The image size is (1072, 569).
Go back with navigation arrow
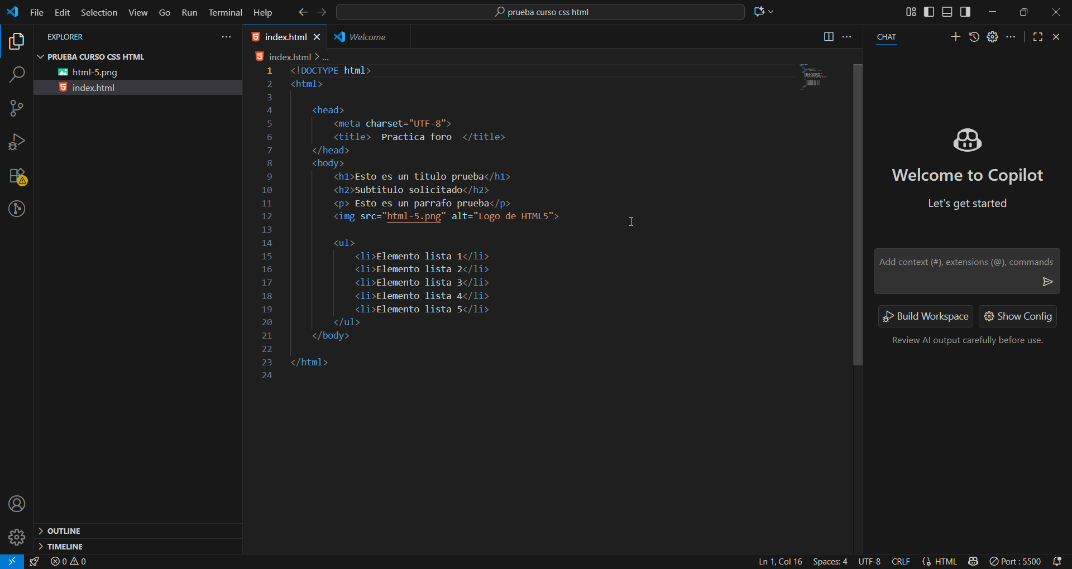pyautogui.click(x=303, y=12)
